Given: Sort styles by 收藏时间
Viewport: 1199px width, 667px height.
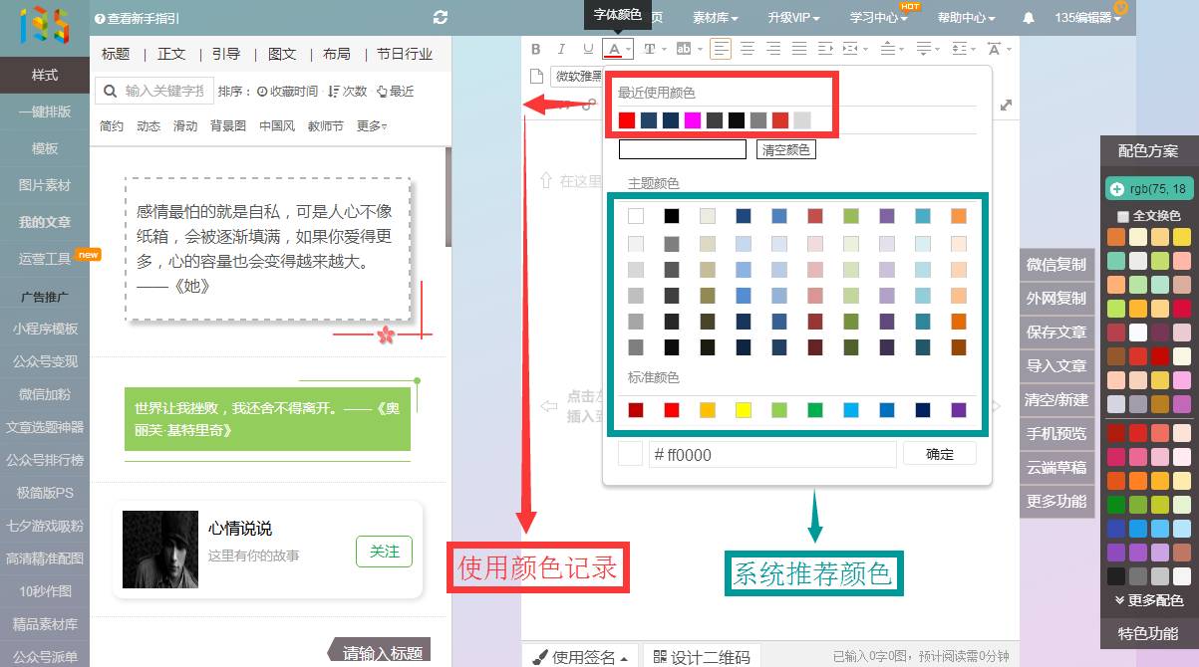Looking at the screenshot, I should (288, 92).
